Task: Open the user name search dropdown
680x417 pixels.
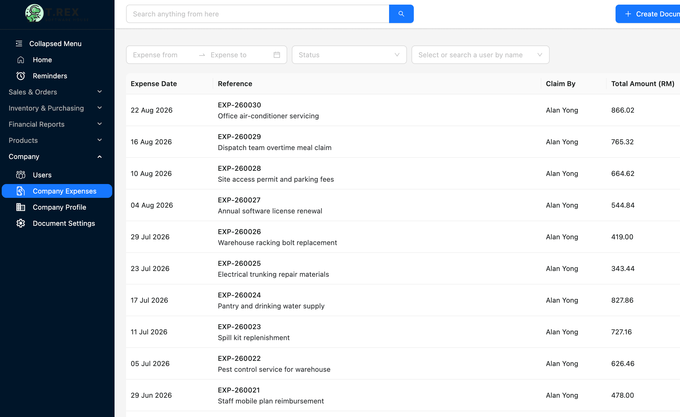Action: pyautogui.click(x=480, y=55)
